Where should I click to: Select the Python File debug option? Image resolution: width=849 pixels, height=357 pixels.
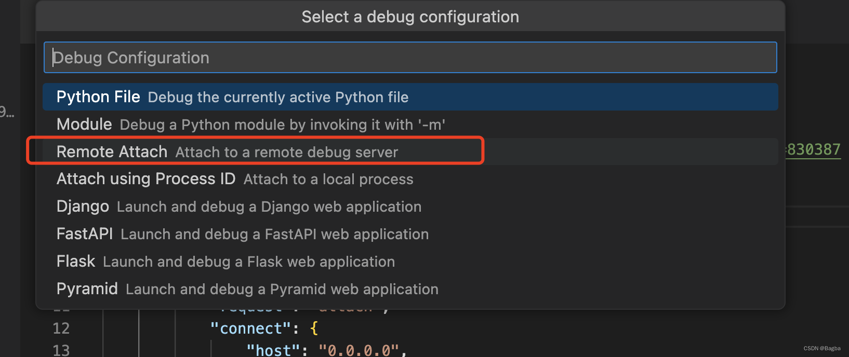click(x=232, y=97)
